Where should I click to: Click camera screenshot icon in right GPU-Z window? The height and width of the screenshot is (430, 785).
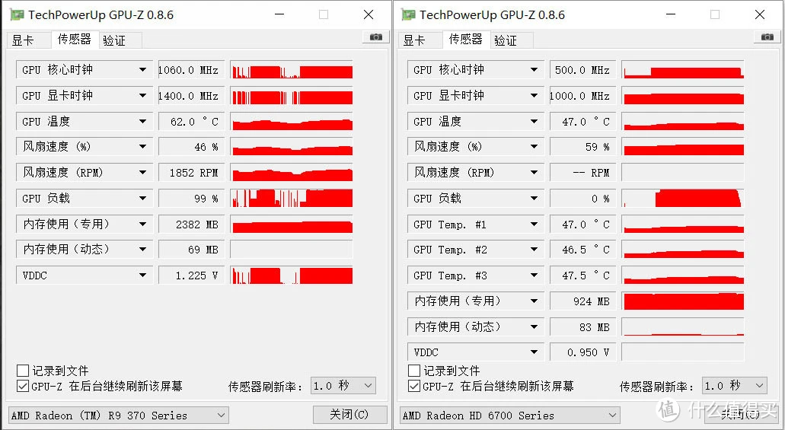coord(767,37)
